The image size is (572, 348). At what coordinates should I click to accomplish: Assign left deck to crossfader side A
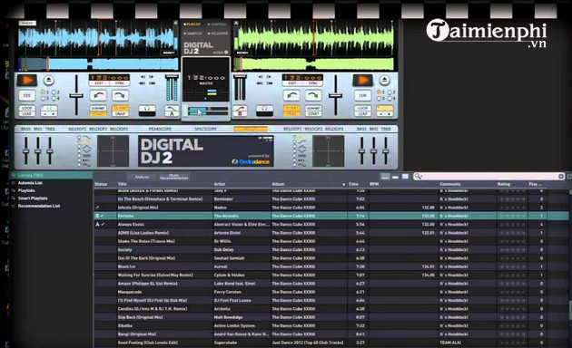172,111
